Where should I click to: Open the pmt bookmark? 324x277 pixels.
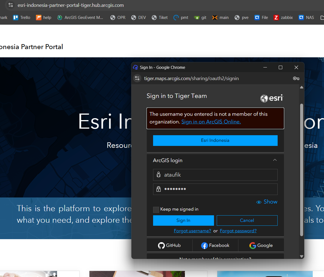click(181, 18)
